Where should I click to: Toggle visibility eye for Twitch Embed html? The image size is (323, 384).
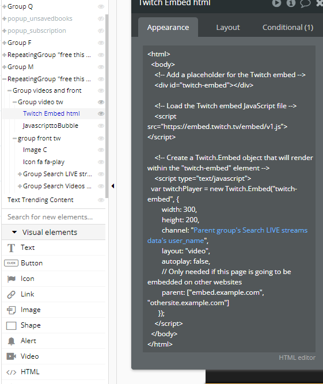click(x=101, y=113)
